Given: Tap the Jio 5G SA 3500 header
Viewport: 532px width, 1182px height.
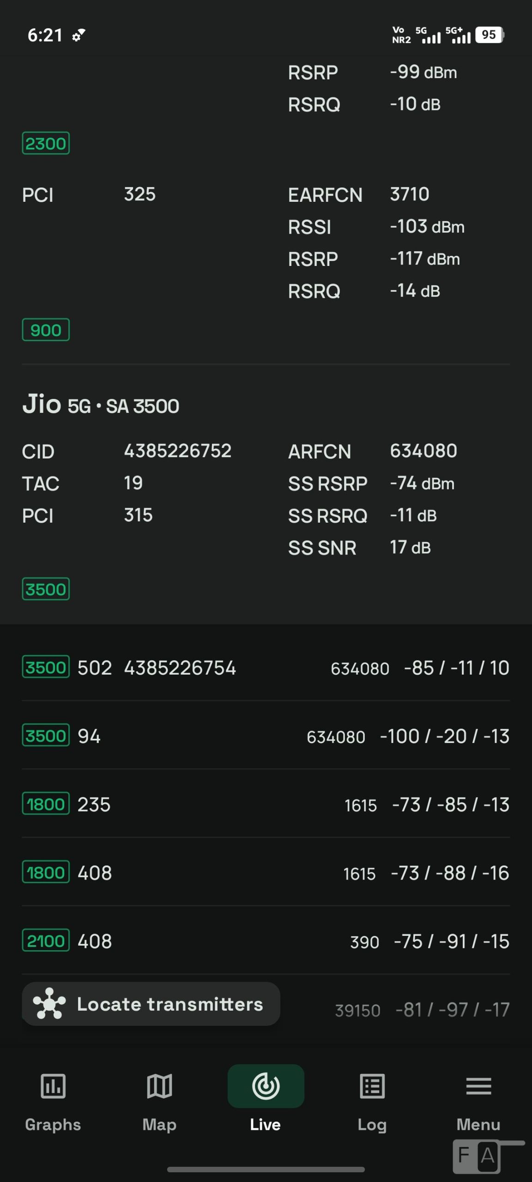Looking at the screenshot, I should tap(101, 404).
